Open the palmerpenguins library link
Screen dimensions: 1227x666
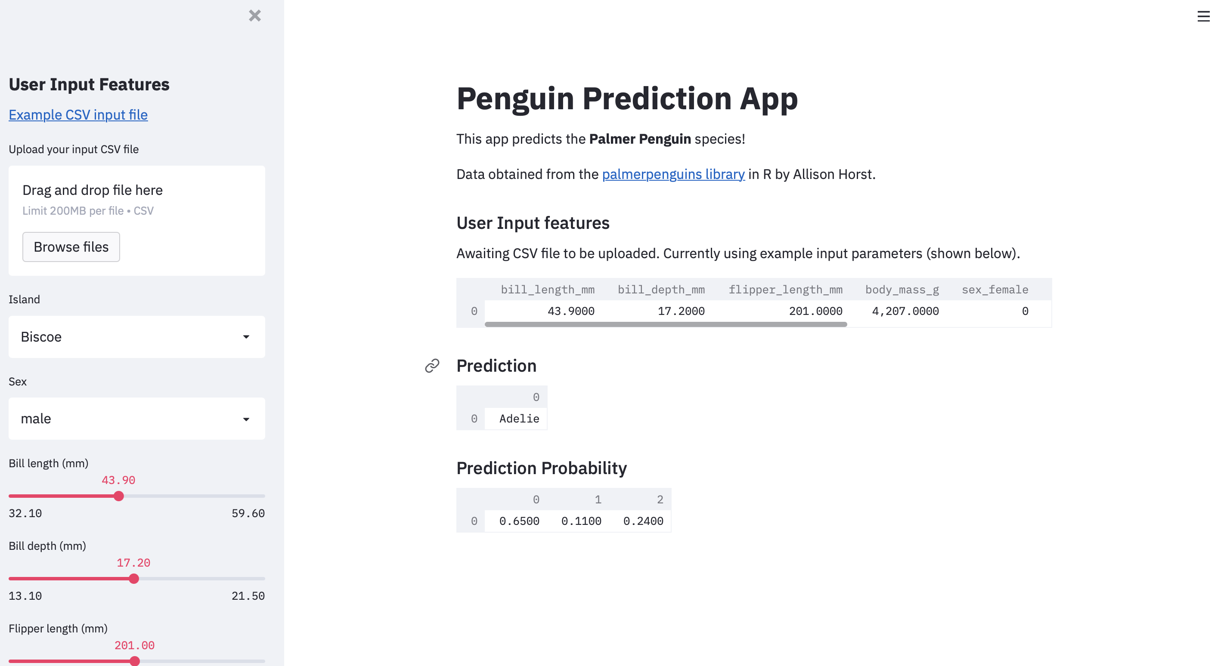click(673, 174)
